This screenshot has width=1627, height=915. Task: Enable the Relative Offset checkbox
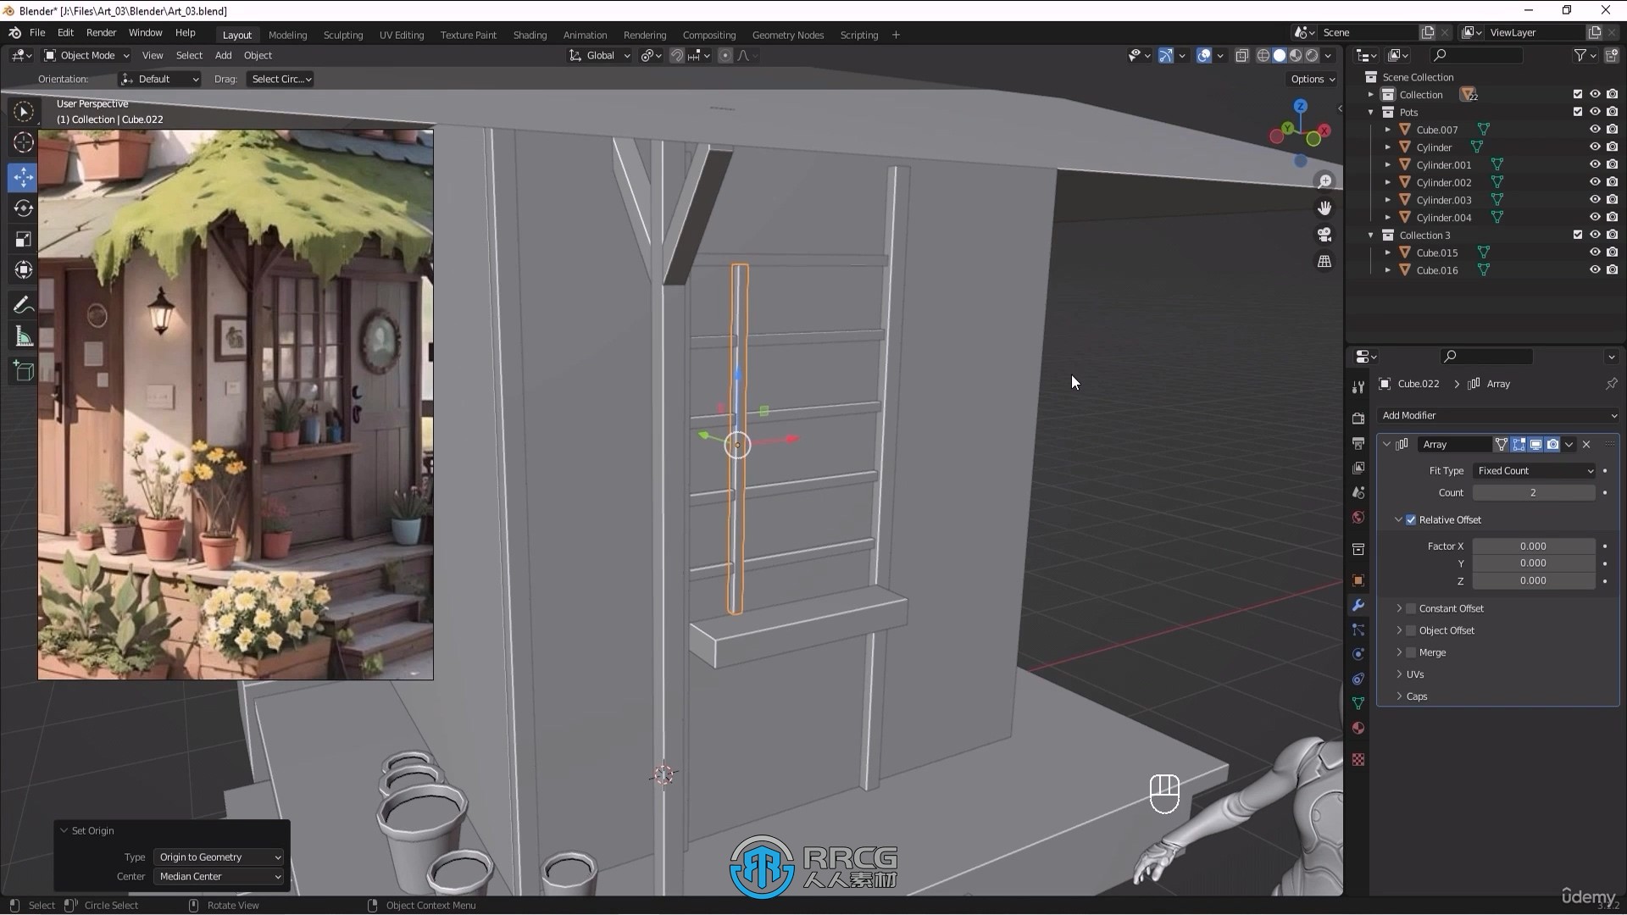click(x=1410, y=518)
